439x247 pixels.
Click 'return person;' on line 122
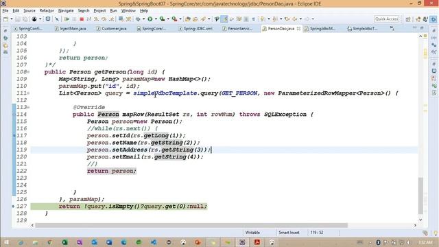coord(111,171)
